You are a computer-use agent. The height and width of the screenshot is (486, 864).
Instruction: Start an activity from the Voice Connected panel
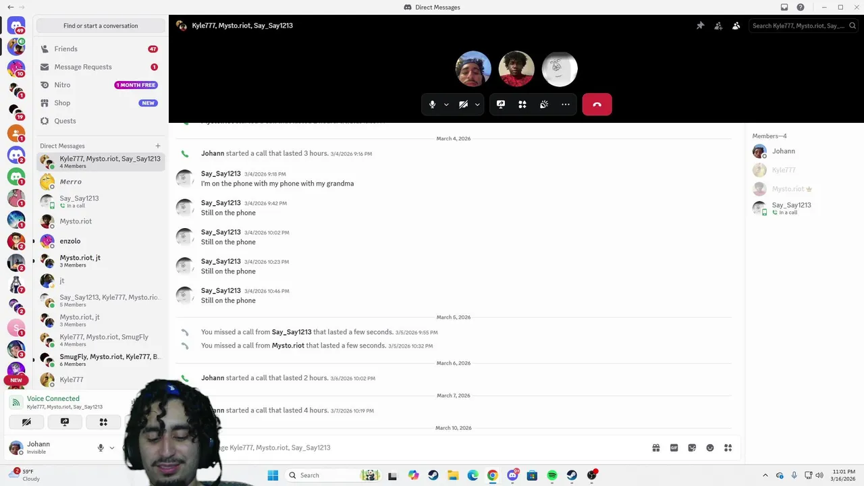[x=103, y=422]
